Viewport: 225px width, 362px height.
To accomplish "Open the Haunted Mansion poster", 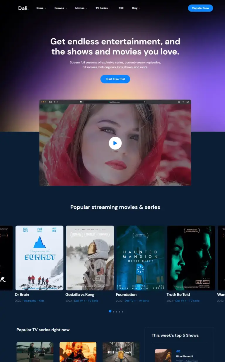I will point(140,258).
